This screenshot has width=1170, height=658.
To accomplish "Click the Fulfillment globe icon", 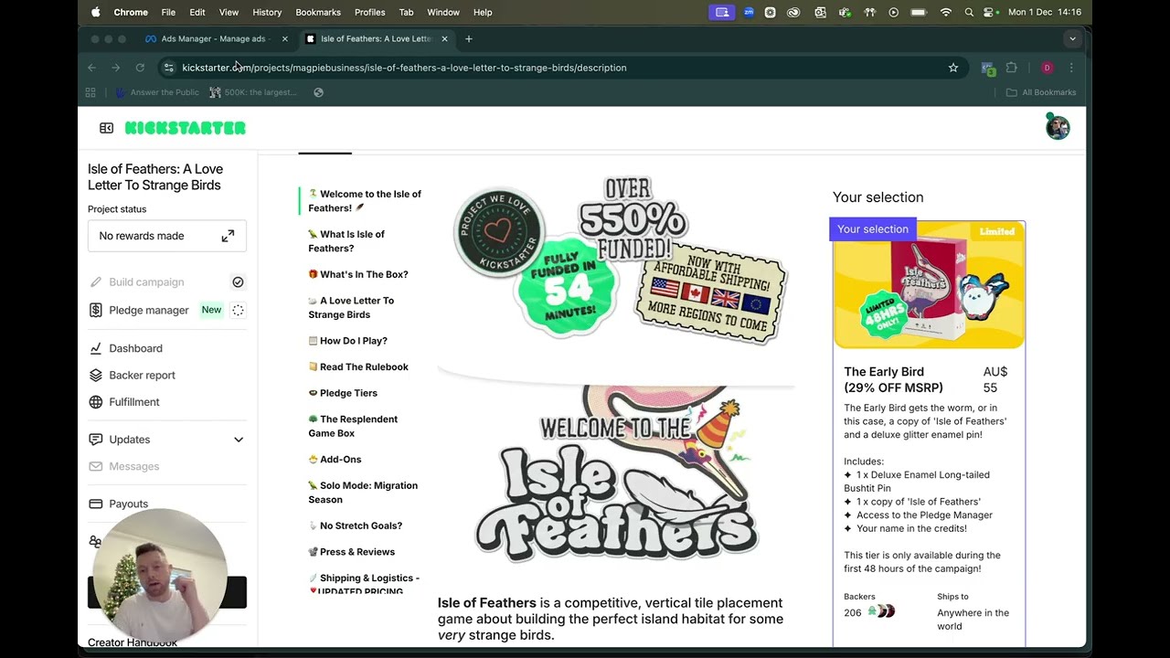I will [x=96, y=402].
